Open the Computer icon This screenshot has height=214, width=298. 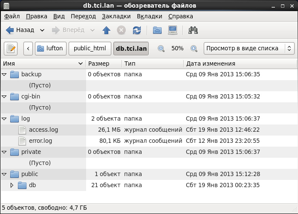[x=173, y=30]
